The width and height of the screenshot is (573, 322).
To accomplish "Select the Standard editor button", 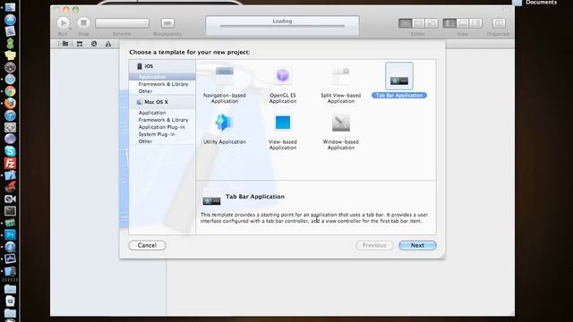I will point(405,23).
